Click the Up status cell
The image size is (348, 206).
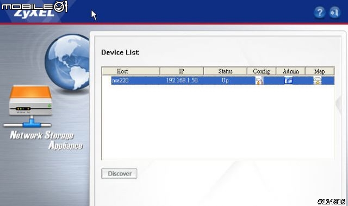click(225, 80)
